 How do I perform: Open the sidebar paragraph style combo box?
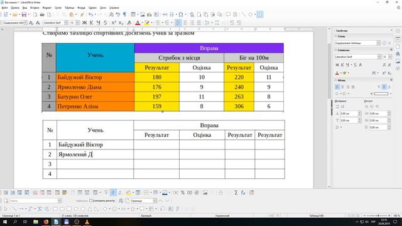coord(357,43)
